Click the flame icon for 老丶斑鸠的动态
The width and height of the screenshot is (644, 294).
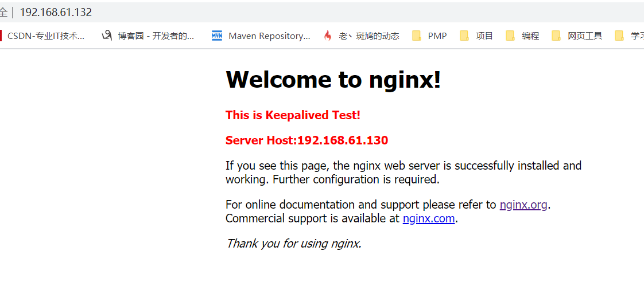[x=327, y=36]
